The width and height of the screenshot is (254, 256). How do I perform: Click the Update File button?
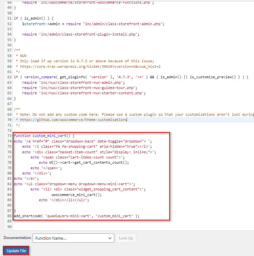click(16, 250)
